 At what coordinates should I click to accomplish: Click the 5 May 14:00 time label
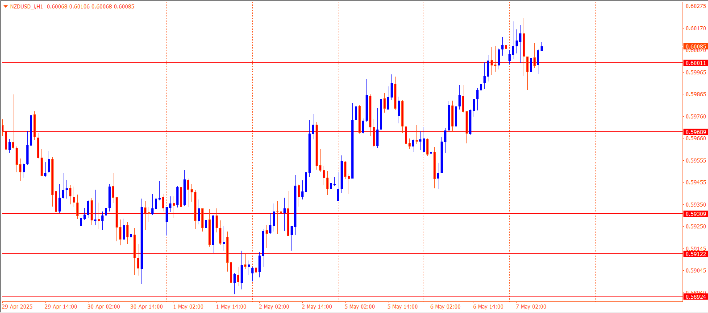point(403,307)
